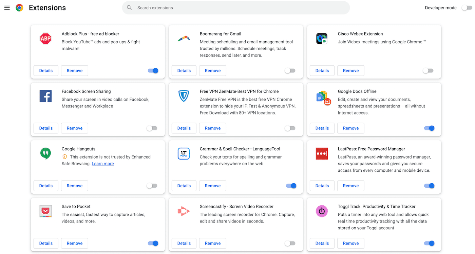This screenshot has height=254, width=475.
Task: Enable the Screencastify extension
Action: 290,243
